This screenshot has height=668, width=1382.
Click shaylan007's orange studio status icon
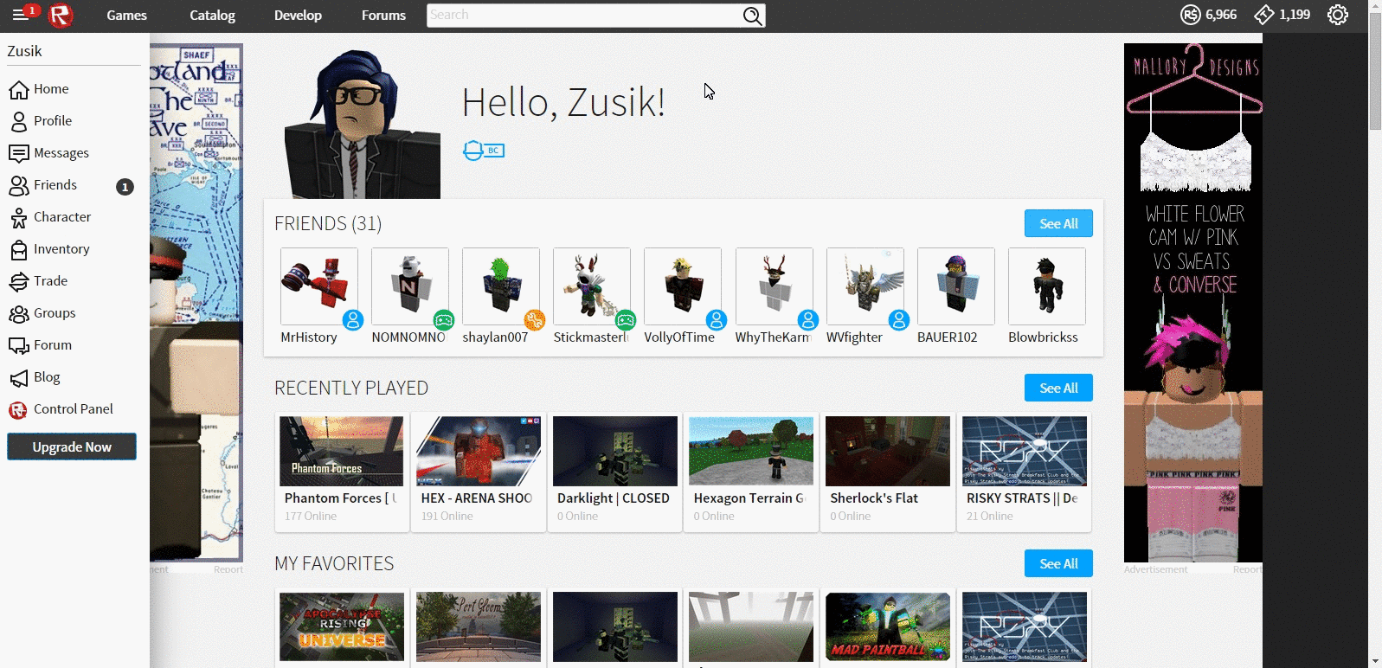point(535,320)
